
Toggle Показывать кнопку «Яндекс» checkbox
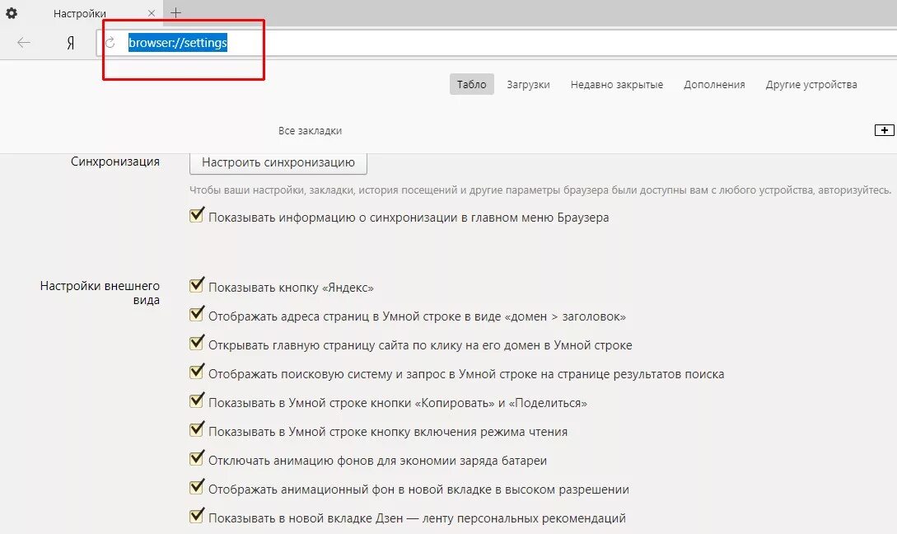(196, 285)
